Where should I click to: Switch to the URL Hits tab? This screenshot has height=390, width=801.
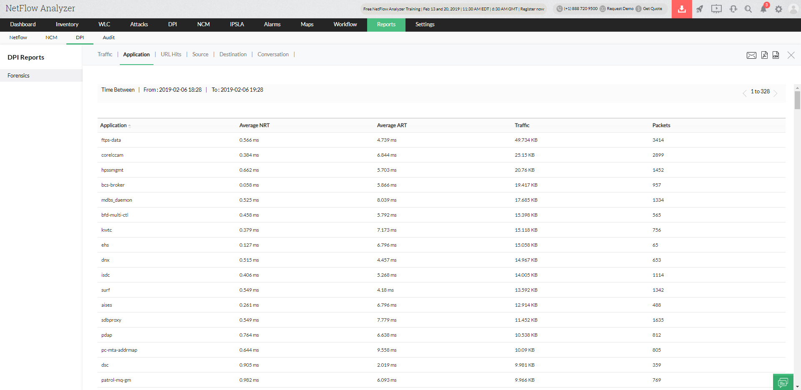click(x=171, y=55)
